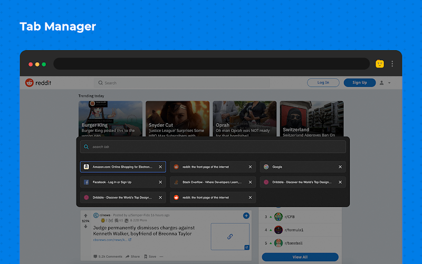Click the '& 228 More' awards text
This screenshot has width=422, height=264.
click(138, 220)
